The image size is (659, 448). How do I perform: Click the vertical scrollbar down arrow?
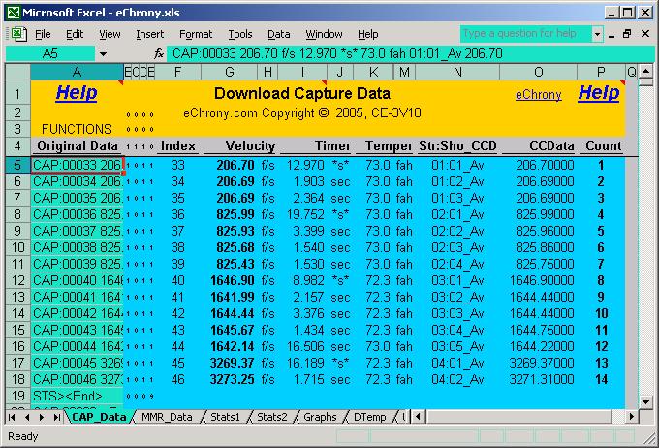tap(646, 402)
